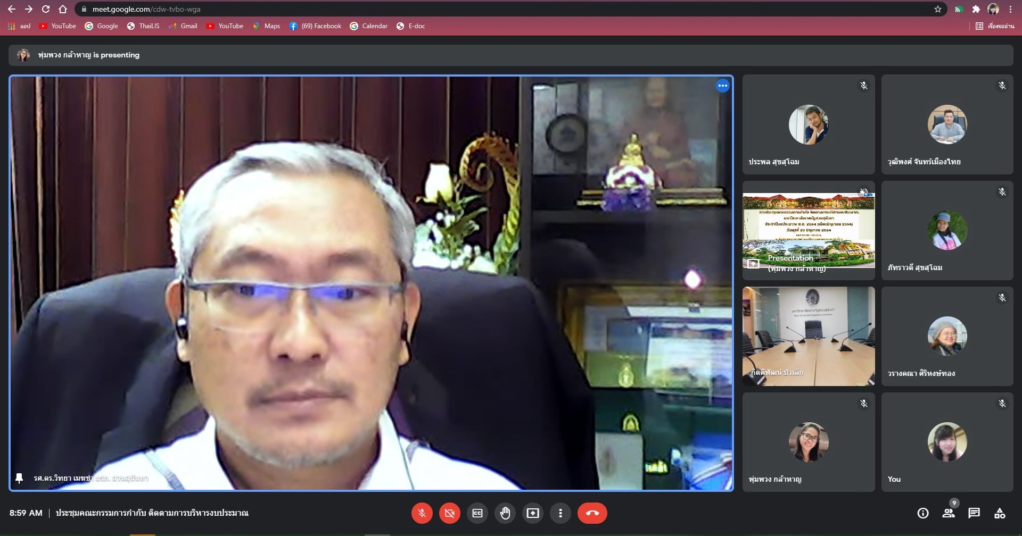Open the Gmail bookmark
1022x536 pixels.
point(183,26)
